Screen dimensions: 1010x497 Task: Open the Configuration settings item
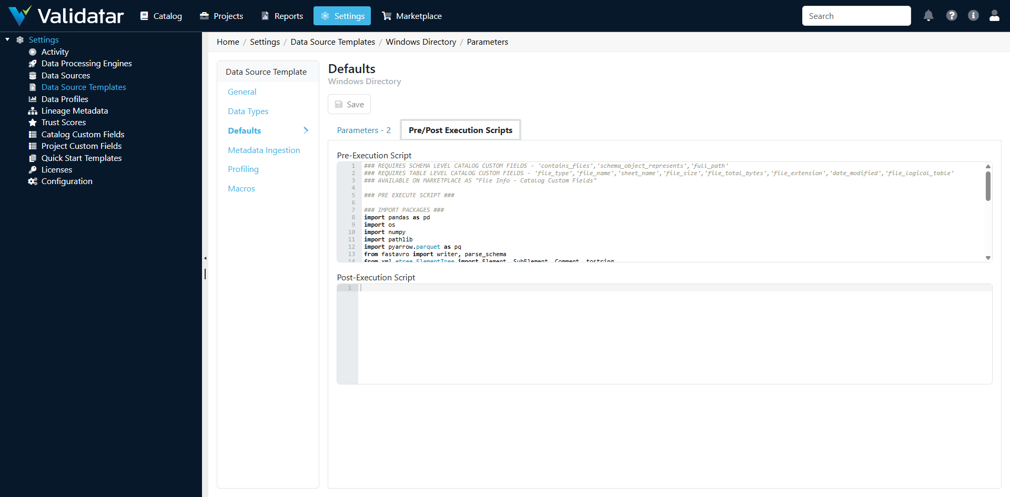67,181
